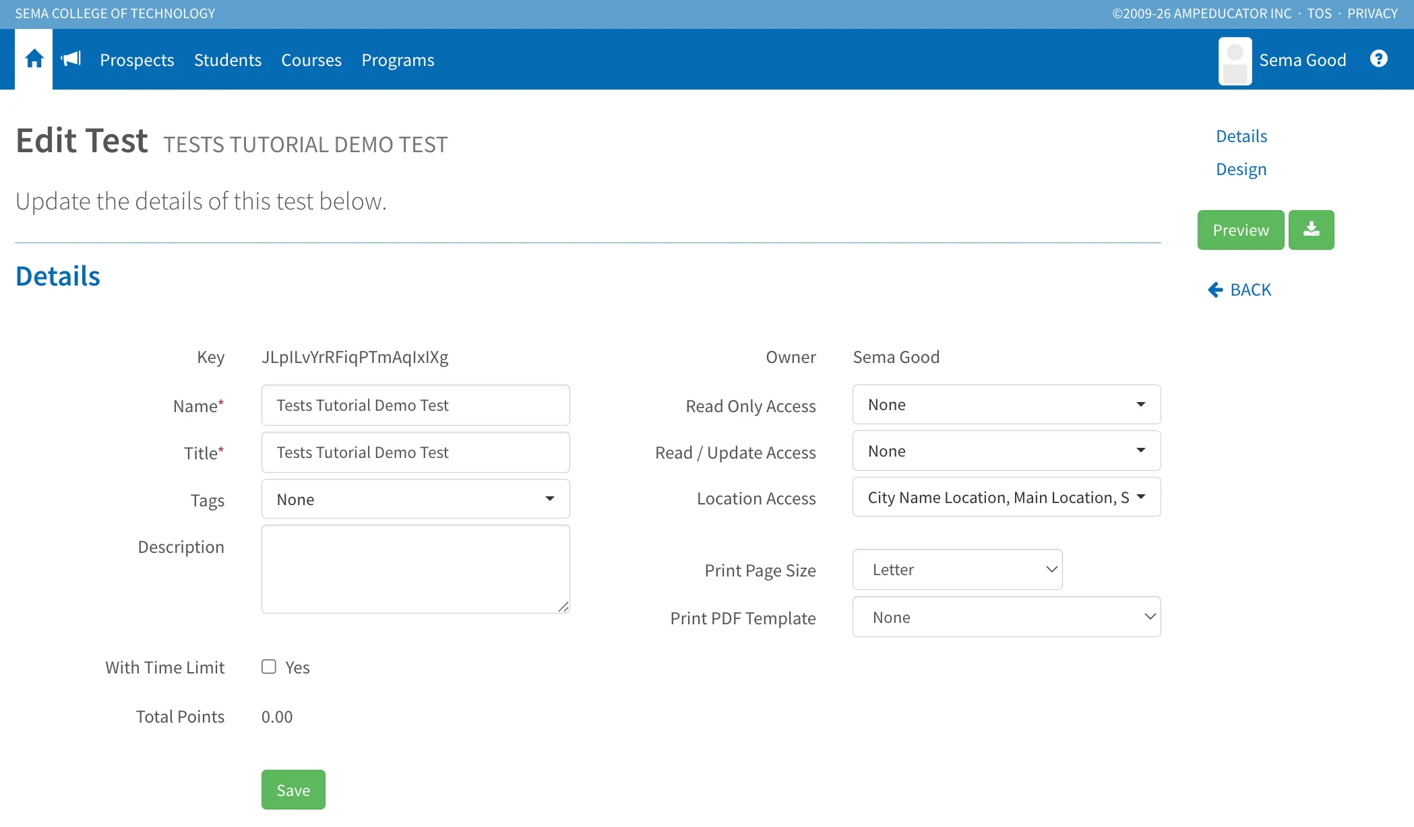Click the owner name Sema Good
1414x827 pixels.
[x=896, y=357]
